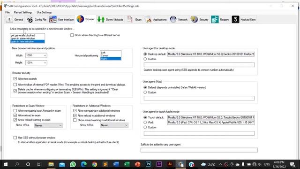
Task: Select 'Desktop default' user agent radio
Action: click(x=145, y=54)
